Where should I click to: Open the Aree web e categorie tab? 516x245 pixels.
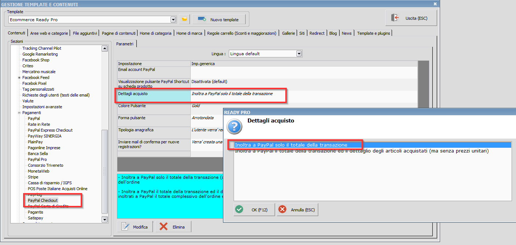tap(49, 33)
